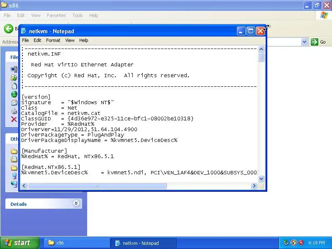Click the Copy this file icon in sidebar
This screenshot has width=332, height=249.
pos(14,86)
